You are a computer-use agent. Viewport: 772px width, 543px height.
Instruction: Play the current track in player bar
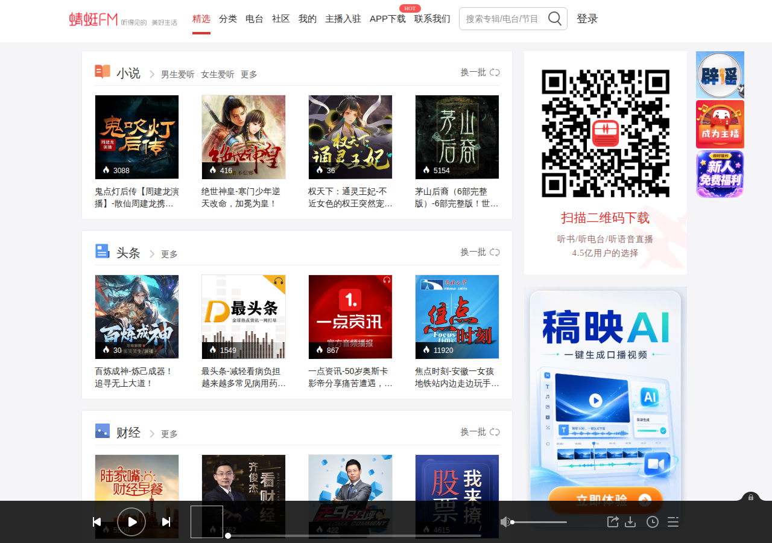tap(131, 522)
